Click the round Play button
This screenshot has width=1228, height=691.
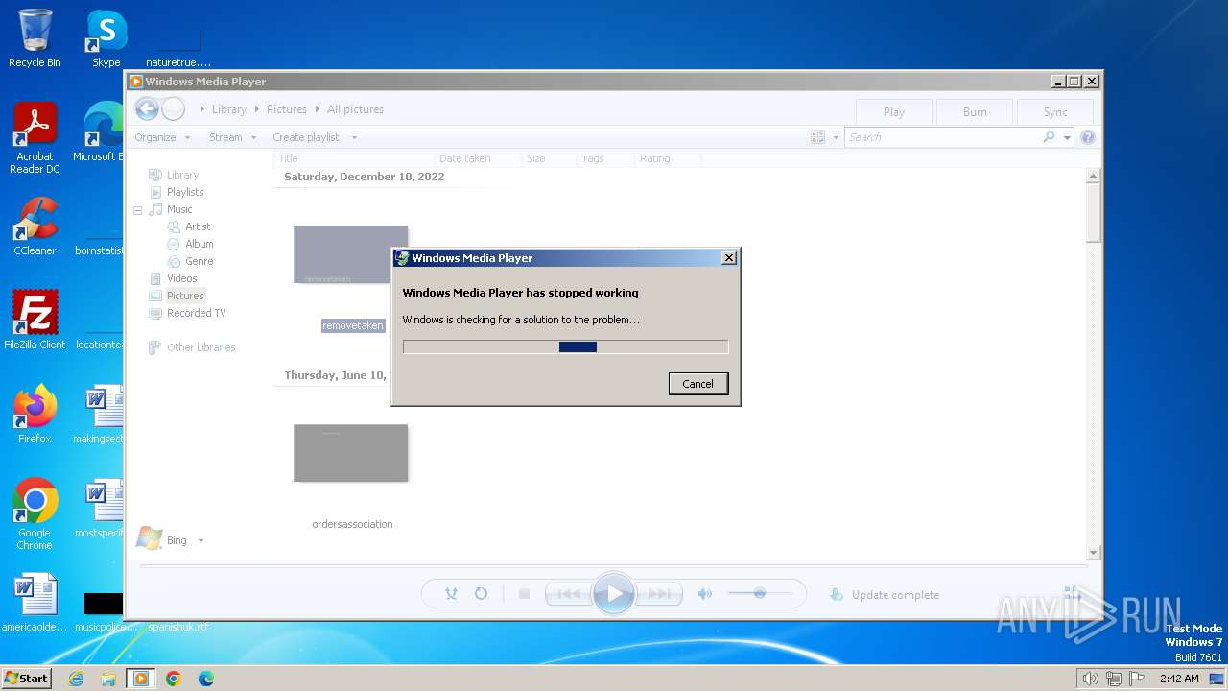pyautogui.click(x=614, y=594)
